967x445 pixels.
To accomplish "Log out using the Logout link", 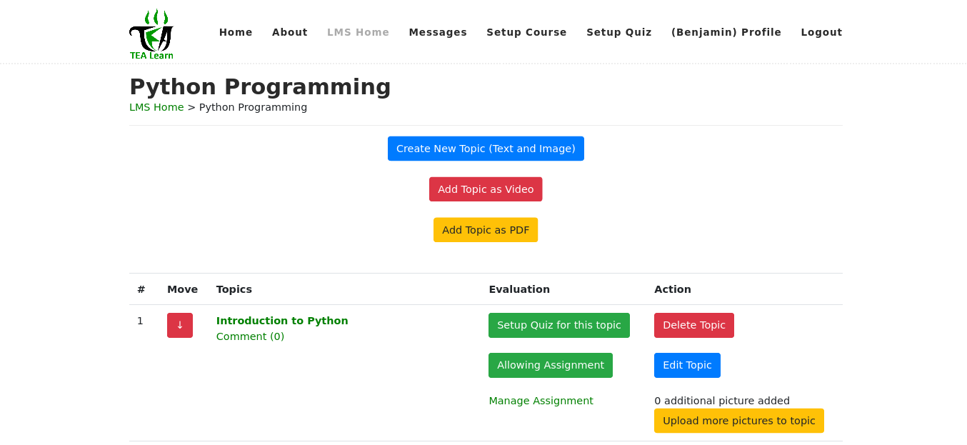I will point(821,32).
